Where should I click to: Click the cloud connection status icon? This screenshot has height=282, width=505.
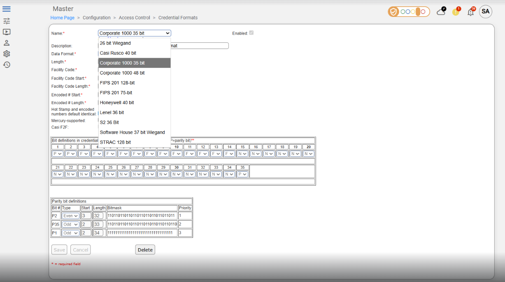coord(441,12)
